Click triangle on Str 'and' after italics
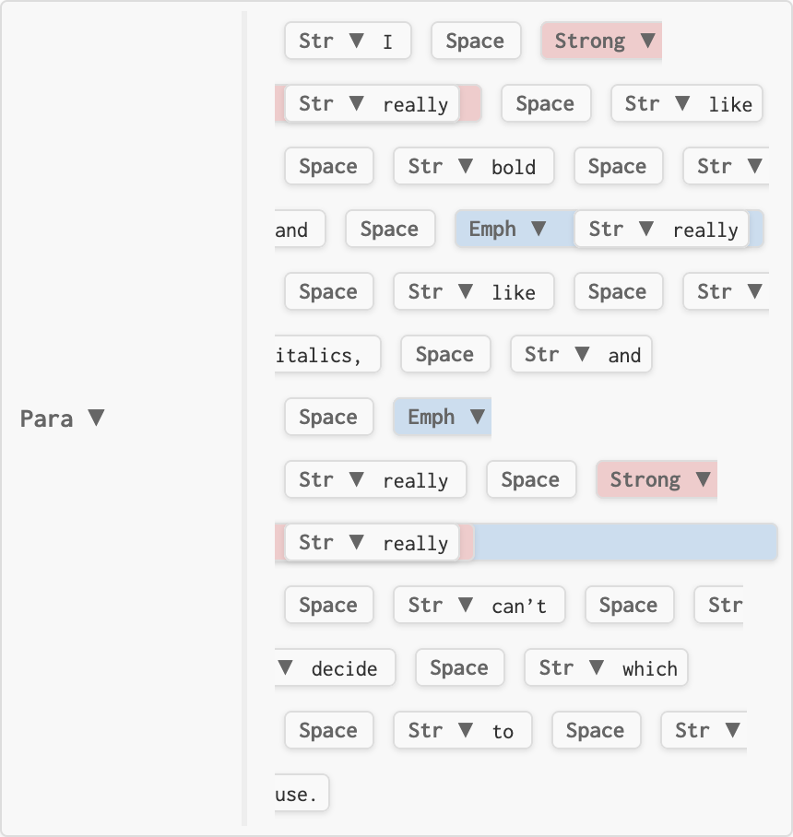The width and height of the screenshot is (793, 837). click(582, 354)
